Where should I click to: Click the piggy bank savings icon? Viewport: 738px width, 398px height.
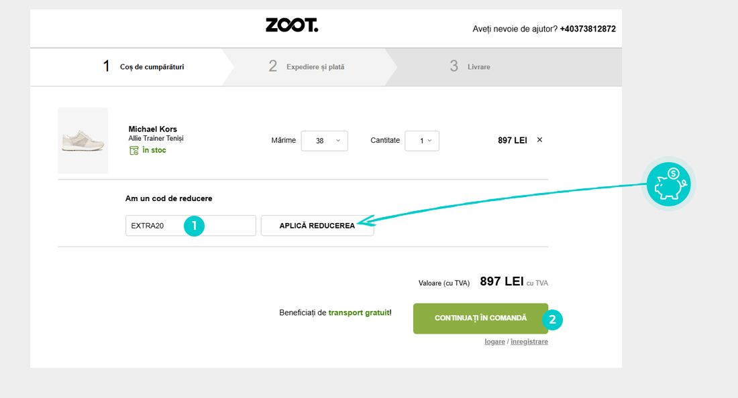click(668, 184)
